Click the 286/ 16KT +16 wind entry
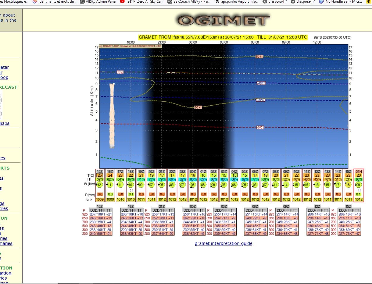The width and height of the screenshot is (372, 284). coord(349,214)
